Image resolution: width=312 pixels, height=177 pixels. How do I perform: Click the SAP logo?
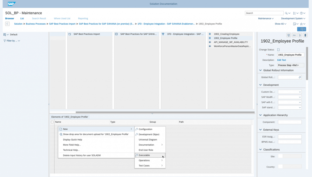pos(12,4)
